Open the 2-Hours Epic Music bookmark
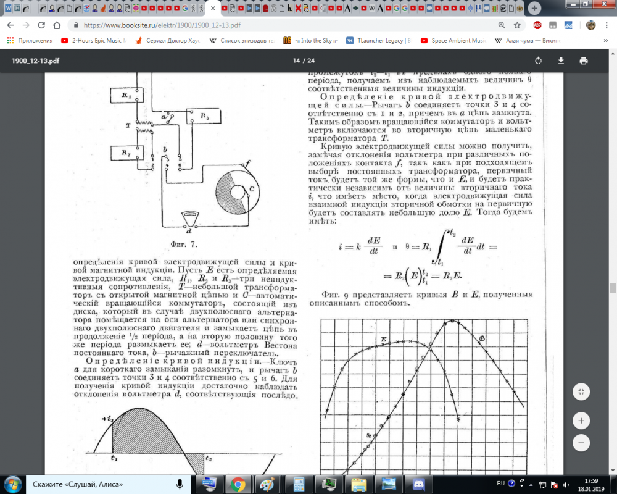The height and width of the screenshot is (494, 617). click(93, 41)
